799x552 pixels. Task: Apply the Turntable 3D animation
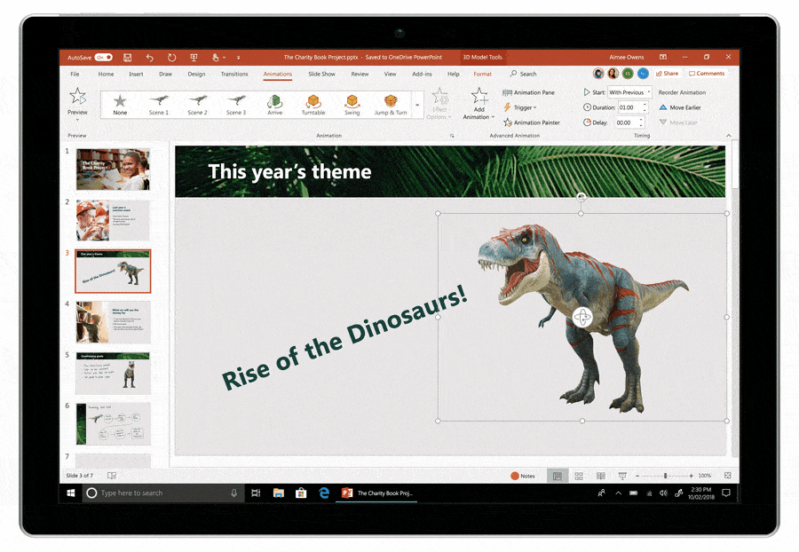tap(313, 104)
